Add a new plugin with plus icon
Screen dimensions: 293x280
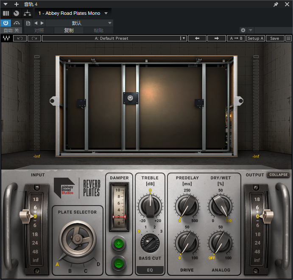[x=17, y=4]
